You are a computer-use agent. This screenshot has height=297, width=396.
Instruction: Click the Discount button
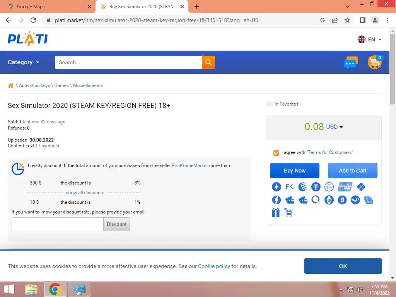pos(116,224)
